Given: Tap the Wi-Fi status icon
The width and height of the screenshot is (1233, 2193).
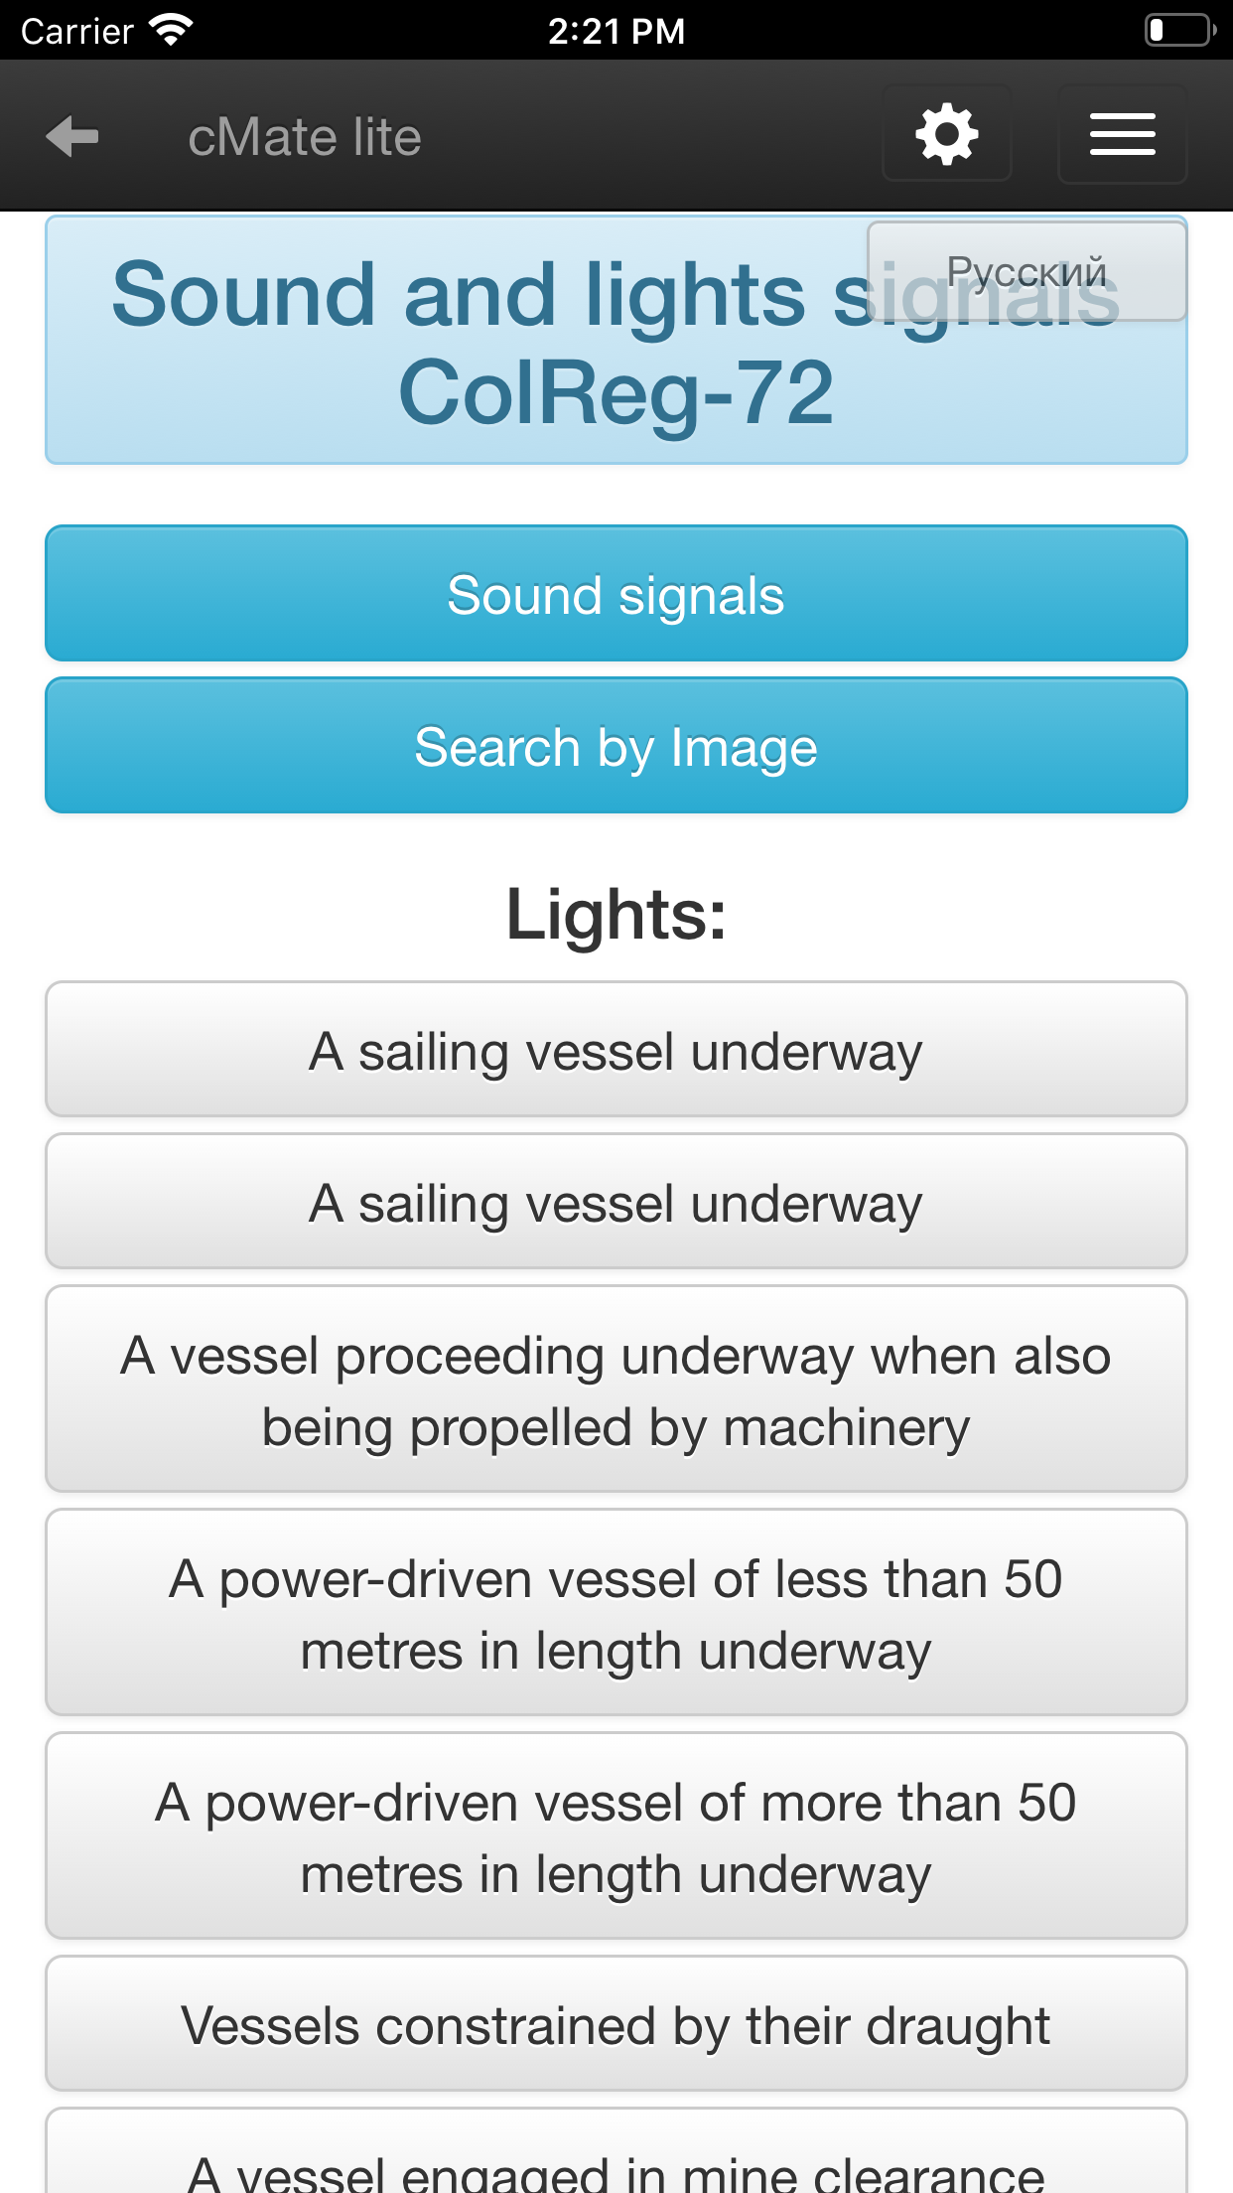Looking at the screenshot, I should coord(171,30).
